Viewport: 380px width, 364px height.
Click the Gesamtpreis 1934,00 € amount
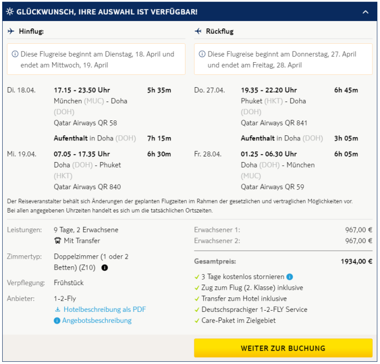pos(356,261)
